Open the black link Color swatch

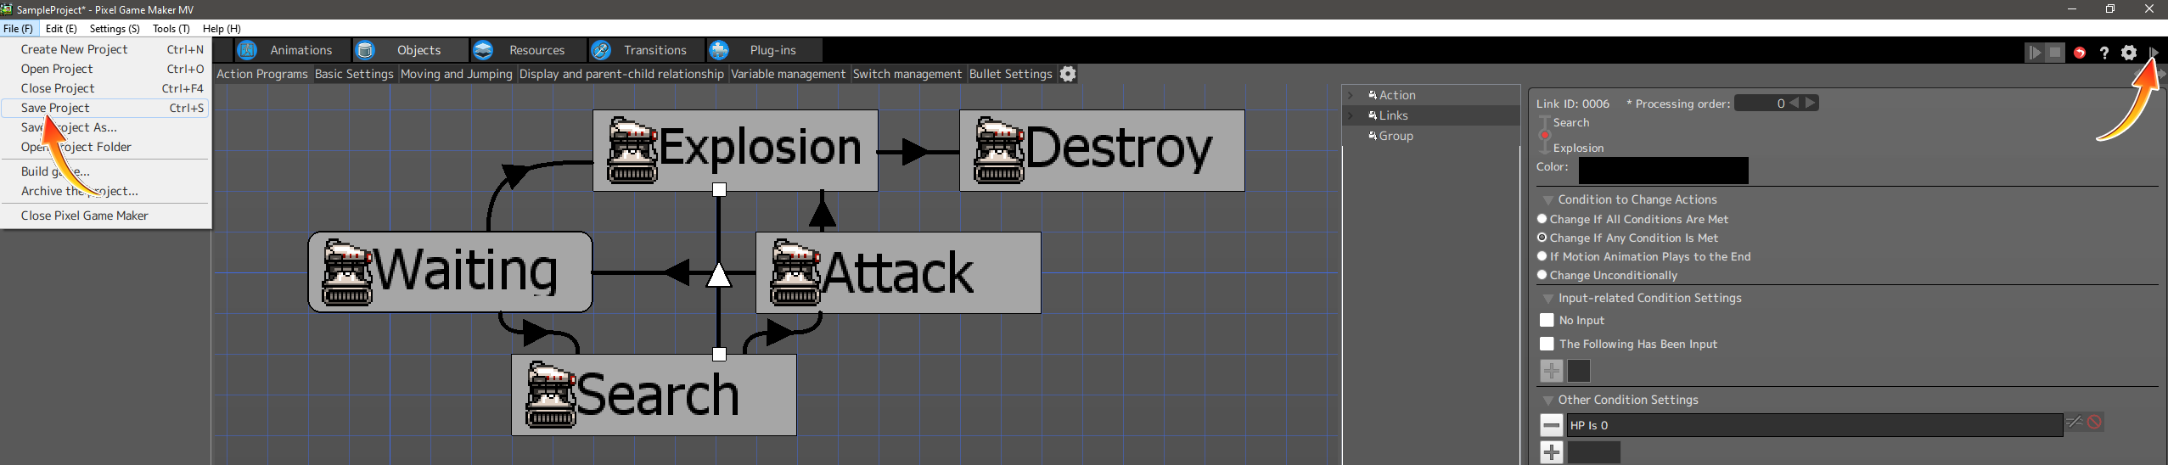[1663, 171]
